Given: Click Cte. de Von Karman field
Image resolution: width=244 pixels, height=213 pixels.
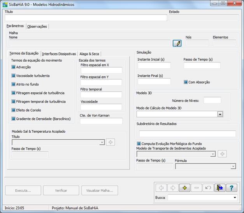Looking at the screenshot, I should pos(101,121).
